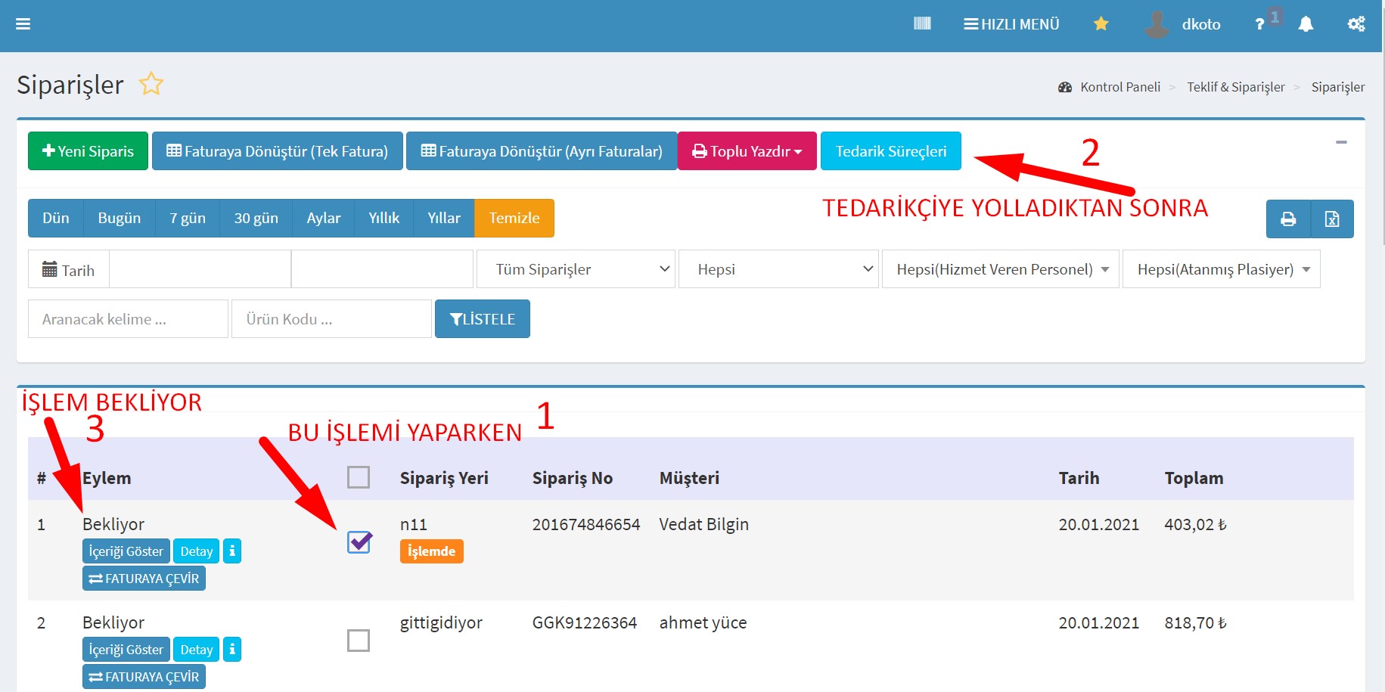The height and width of the screenshot is (692, 1385).
Task: Select the 30 gün date filter
Action: point(256,218)
